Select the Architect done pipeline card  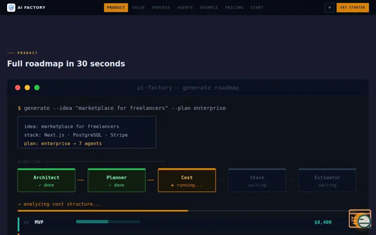pos(46,180)
